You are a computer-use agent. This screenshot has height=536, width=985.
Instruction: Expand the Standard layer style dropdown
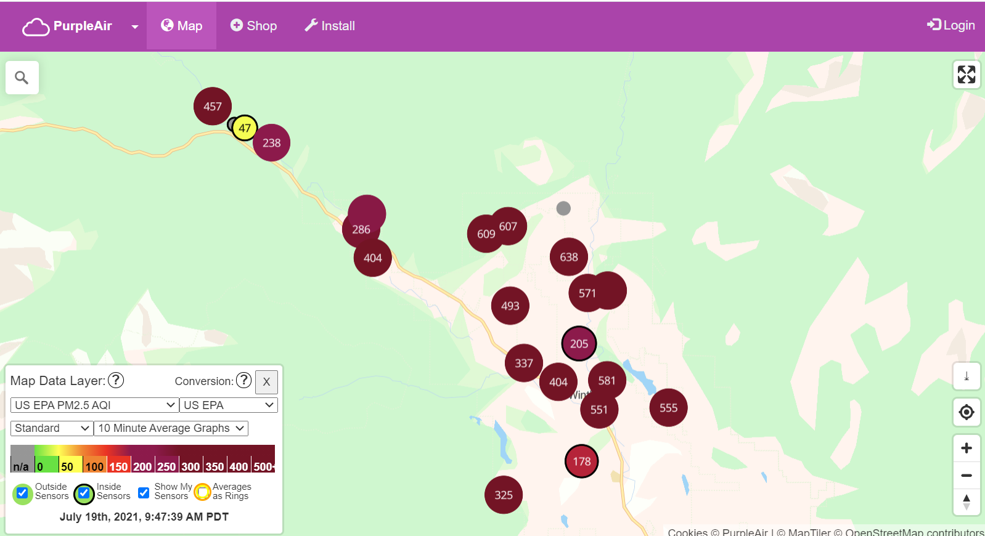click(x=52, y=428)
